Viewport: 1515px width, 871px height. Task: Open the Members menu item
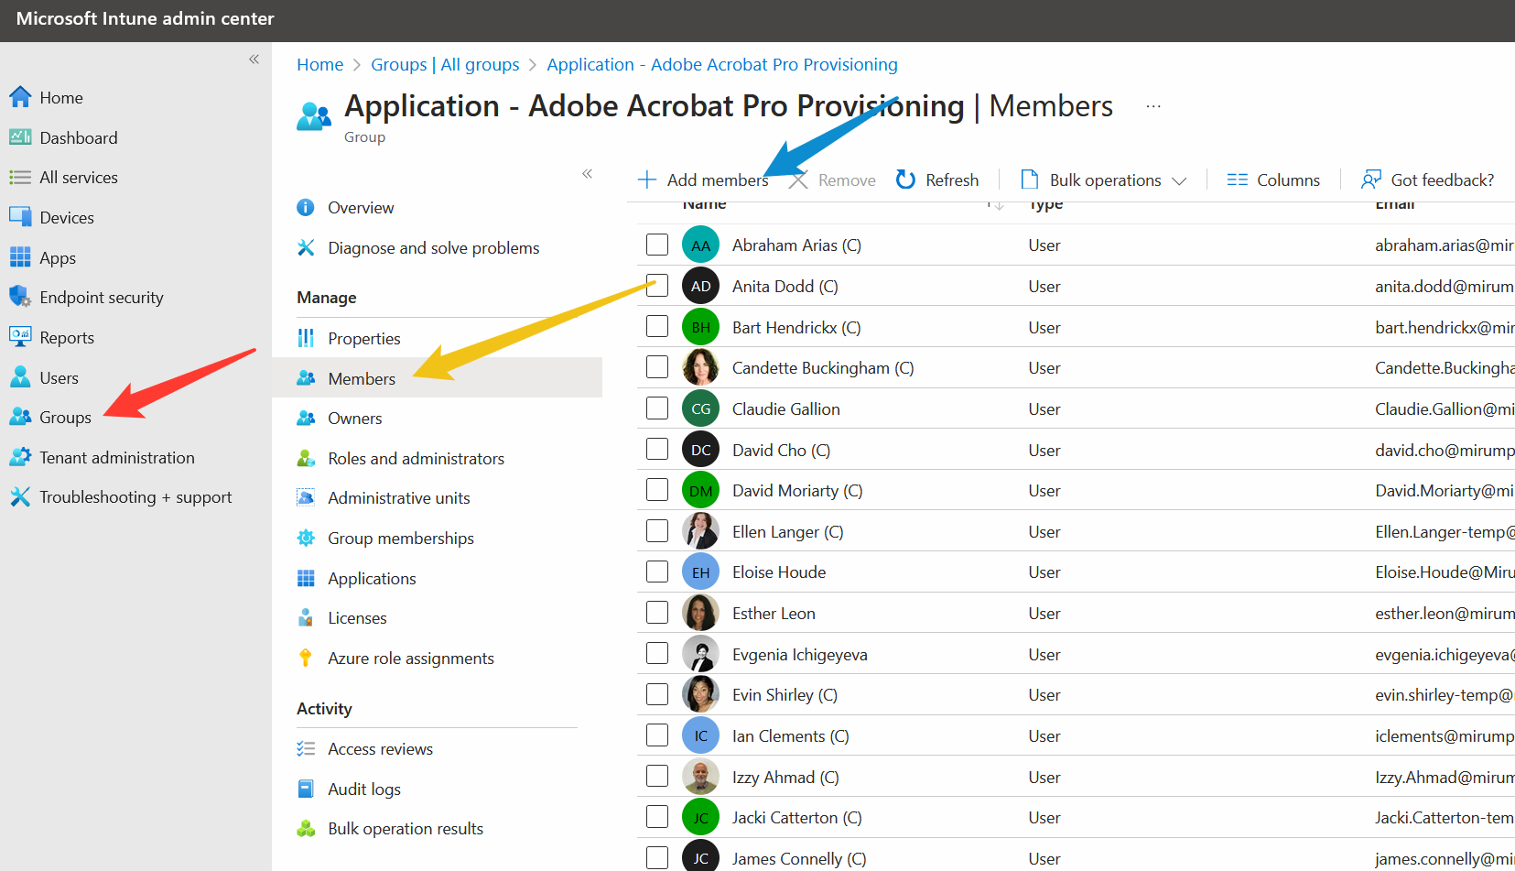[438, 378]
